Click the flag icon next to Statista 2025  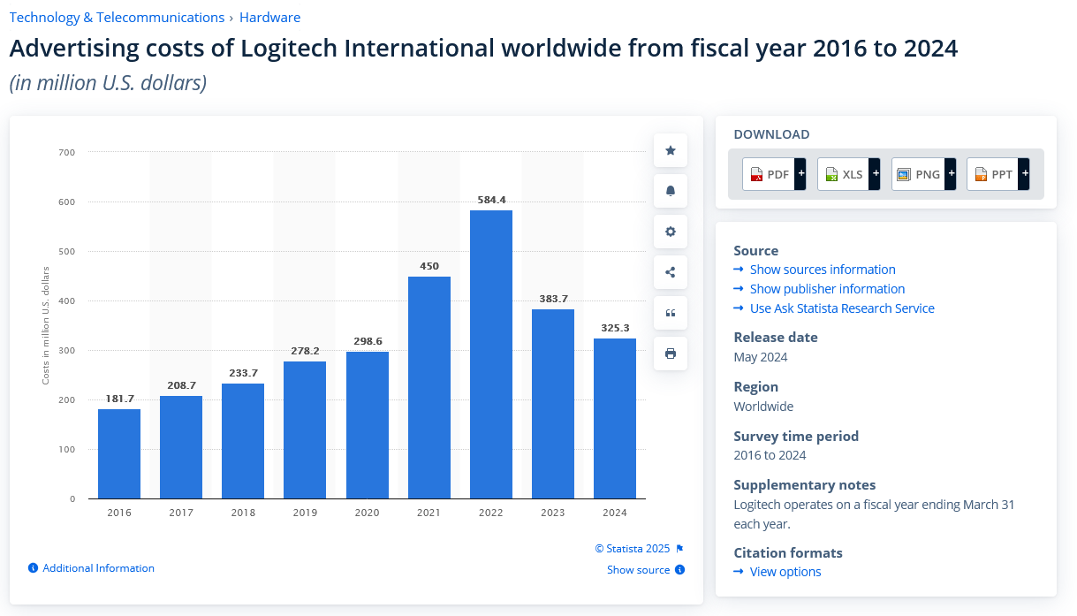pyautogui.click(x=679, y=549)
